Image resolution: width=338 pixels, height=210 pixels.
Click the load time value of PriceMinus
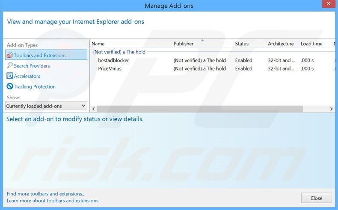click(307, 68)
